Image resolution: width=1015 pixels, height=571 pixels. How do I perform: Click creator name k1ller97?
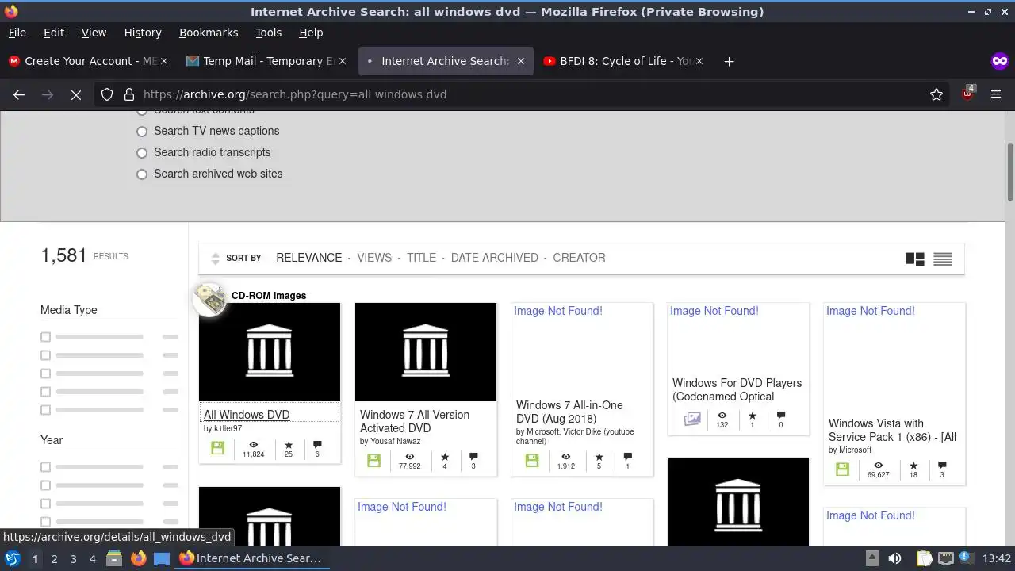[x=228, y=429]
